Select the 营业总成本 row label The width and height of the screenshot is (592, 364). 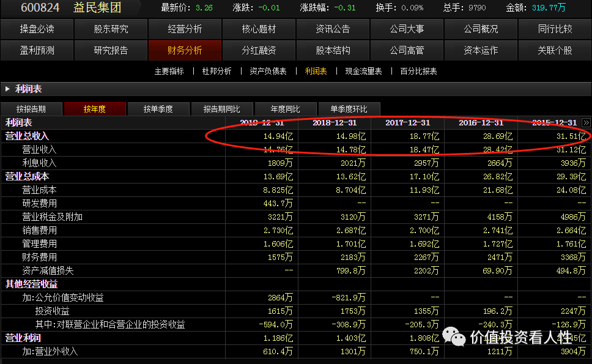point(27,176)
